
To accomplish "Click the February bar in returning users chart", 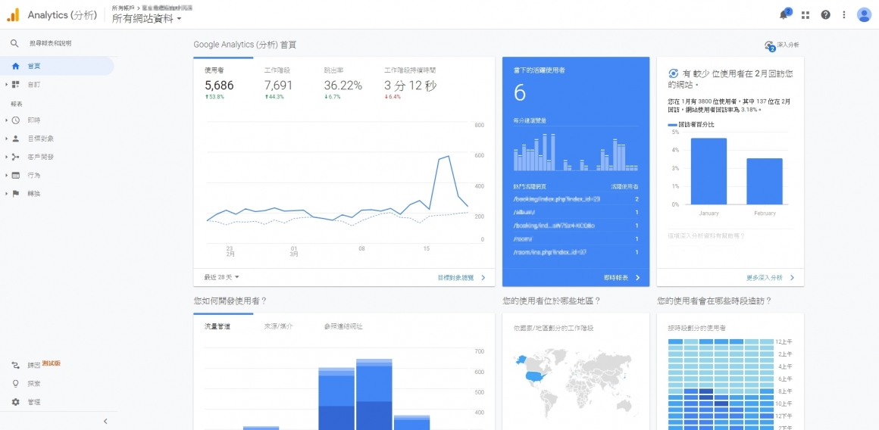I will [x=765, y=182].
